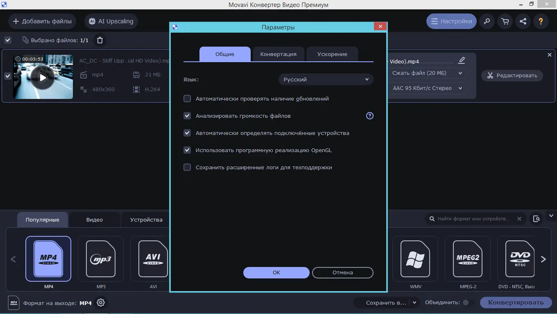Select the MP4 format icon
Image resolution: width=557 pixels, height=314 pixels.
[x=48, y=259]
